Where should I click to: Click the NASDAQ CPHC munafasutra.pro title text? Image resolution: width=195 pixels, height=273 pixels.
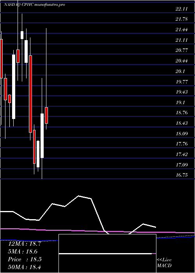pyautogui.click(x=34, y=5)
